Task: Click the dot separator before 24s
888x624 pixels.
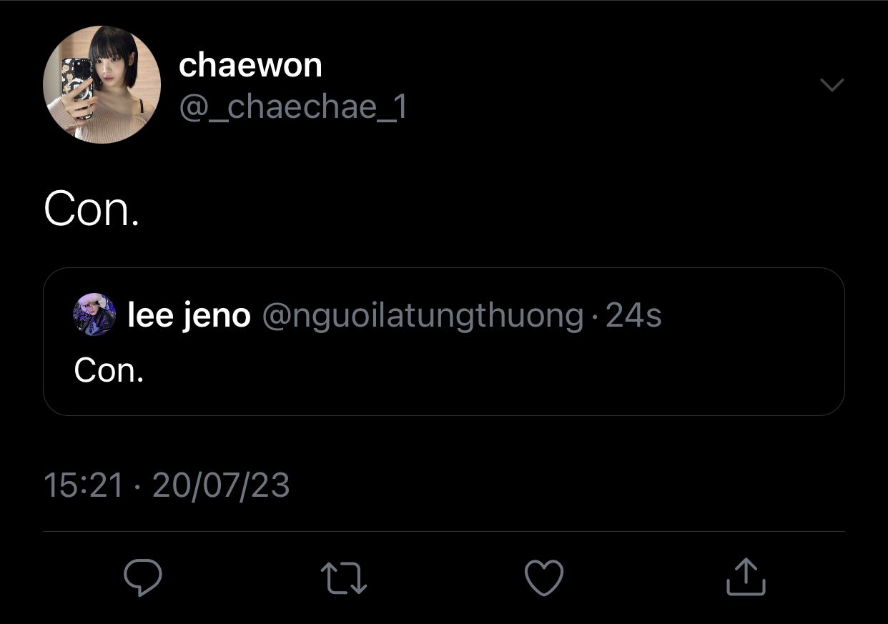Action: (595, 317)
